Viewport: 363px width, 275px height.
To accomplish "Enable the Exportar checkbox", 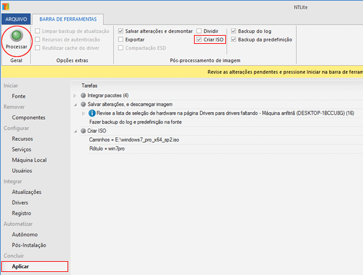I will [121, 39].
